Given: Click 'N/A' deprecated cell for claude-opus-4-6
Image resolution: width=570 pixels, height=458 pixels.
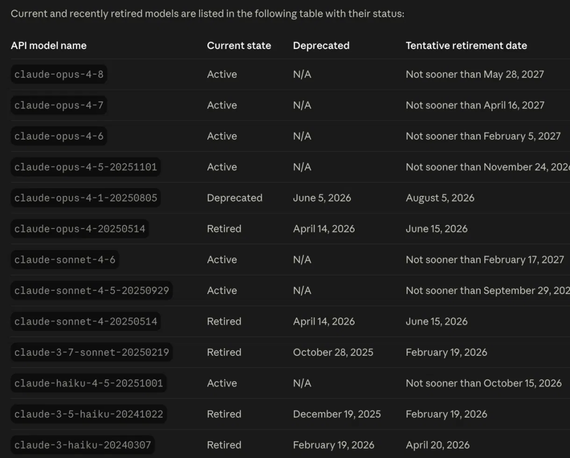Looking at the screenshot, I should [x=302, y=136].
